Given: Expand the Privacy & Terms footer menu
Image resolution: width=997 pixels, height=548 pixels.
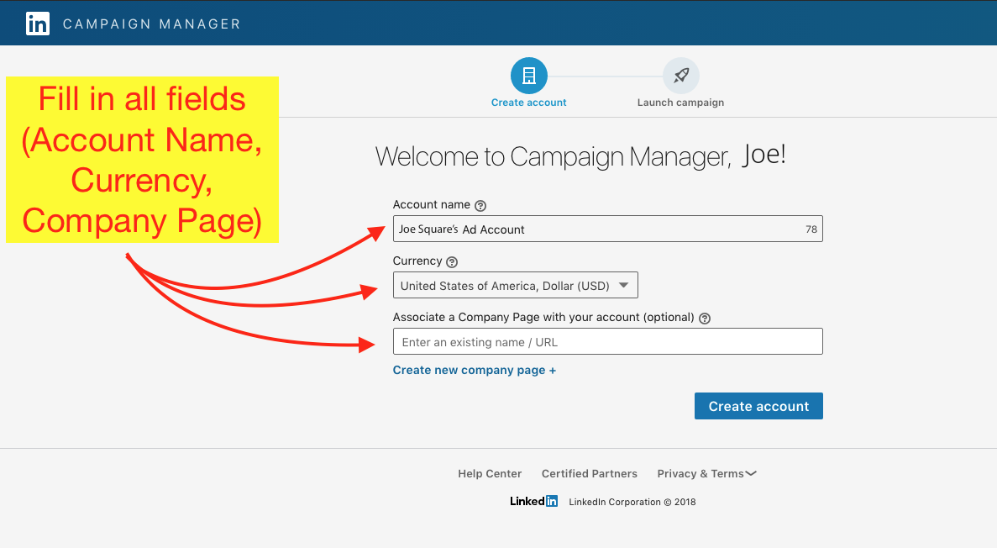Looking at the screenshot, I should coord(706,473).
